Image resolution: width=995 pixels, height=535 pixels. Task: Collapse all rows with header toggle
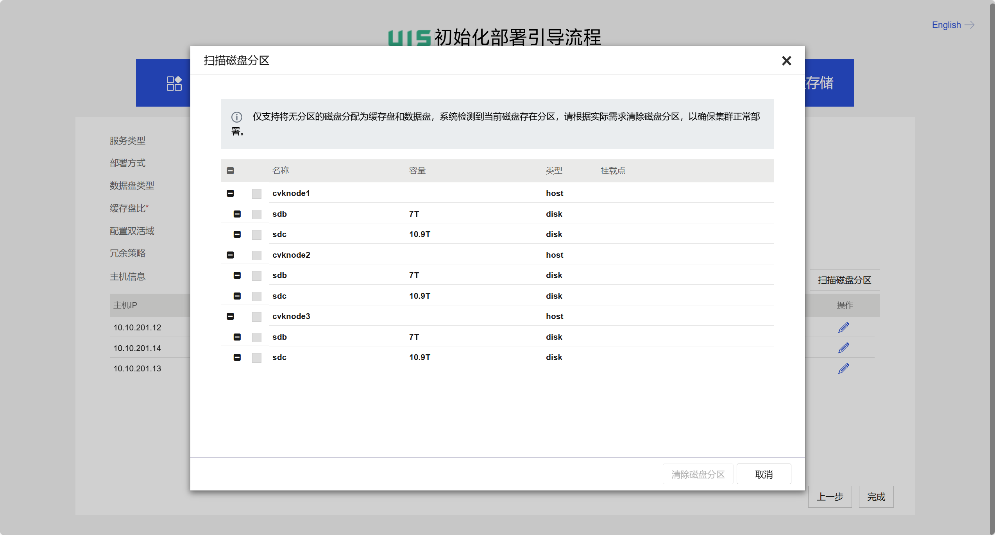pyautogui.click(x=230, y=171)
